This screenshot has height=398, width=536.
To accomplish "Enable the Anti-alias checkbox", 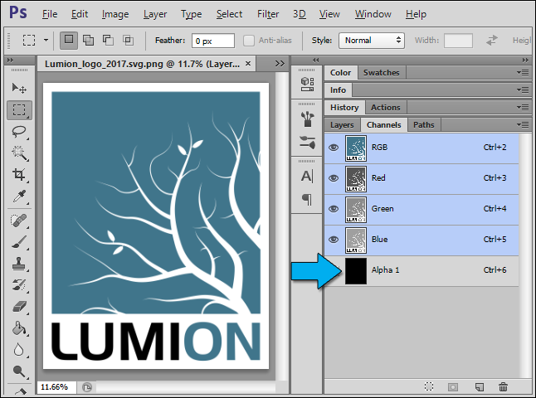I will (250, 40).
